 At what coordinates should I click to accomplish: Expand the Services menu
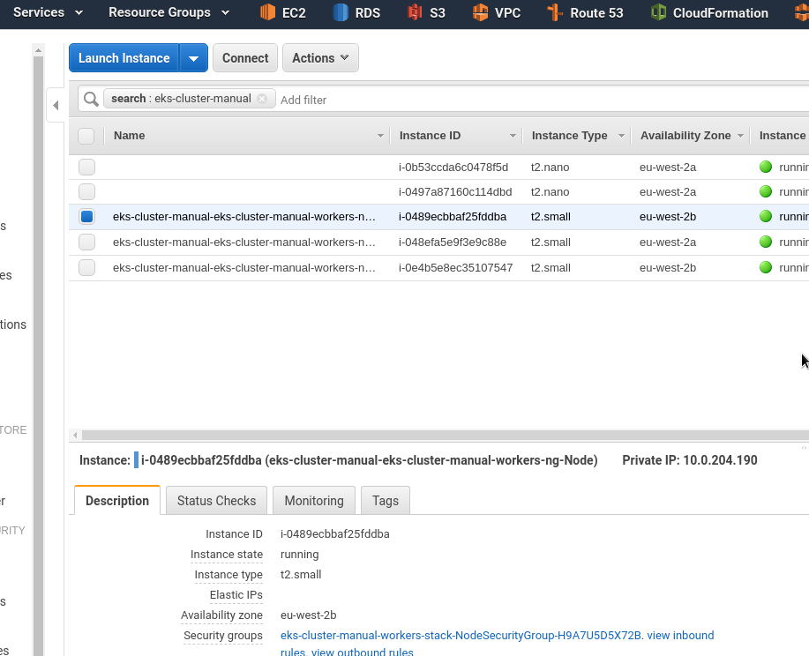48,12
